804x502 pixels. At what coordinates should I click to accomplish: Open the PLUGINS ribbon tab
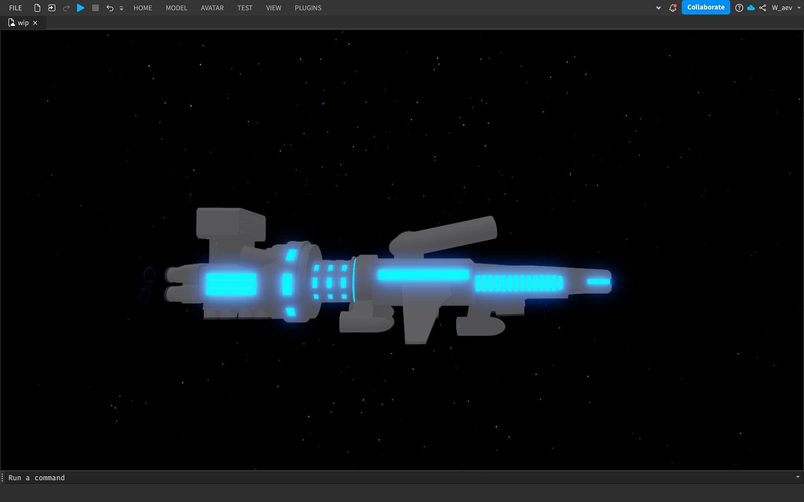308,8
